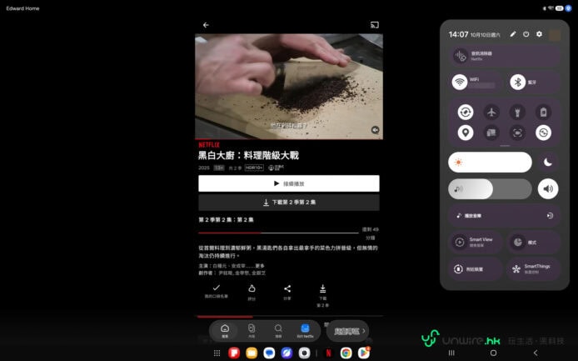
Task: Open the power menu icon in quick panel
Action: (x=526, y=34)
